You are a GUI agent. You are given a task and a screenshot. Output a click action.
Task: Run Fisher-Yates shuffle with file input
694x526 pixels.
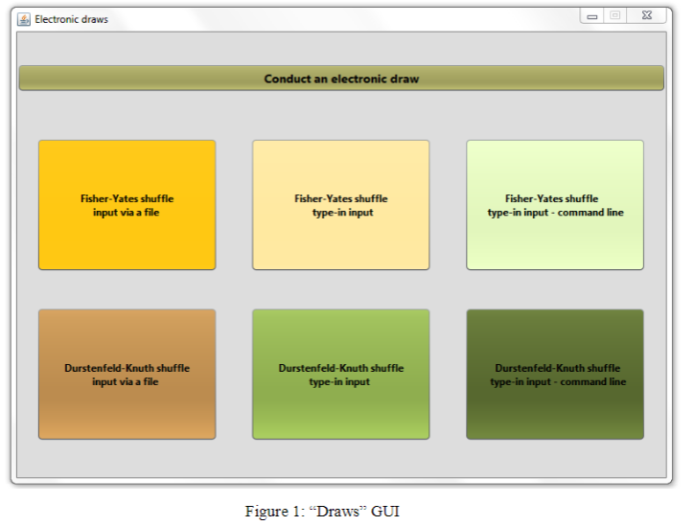127,205
